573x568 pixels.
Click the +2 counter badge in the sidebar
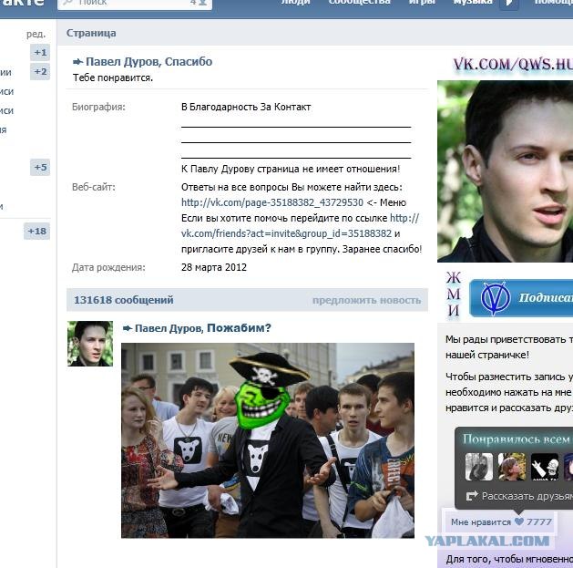(x=40, y=72)
